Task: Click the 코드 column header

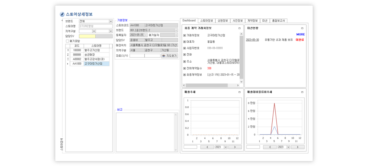Action: pyautogui.click(x=77, y=46)
